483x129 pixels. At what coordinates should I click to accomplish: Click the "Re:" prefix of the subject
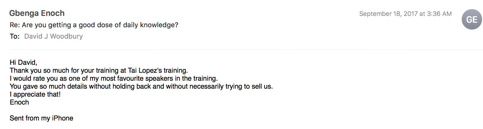pos(15,25)
